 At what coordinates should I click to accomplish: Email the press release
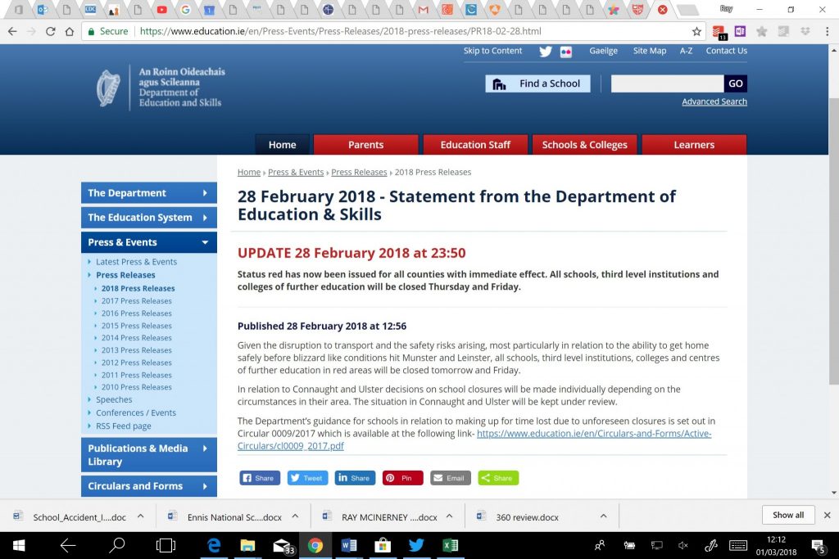pyautogui.click(x=451, y=478)
